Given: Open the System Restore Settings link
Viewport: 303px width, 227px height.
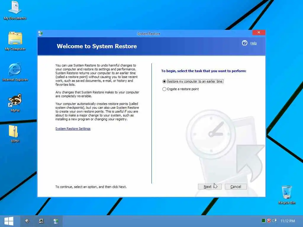Looking at the screenshot, I should pos(73,129).
